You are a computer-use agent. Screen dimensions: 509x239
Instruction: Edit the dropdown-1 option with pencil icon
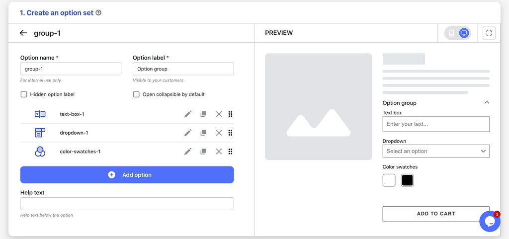(188, 133)
